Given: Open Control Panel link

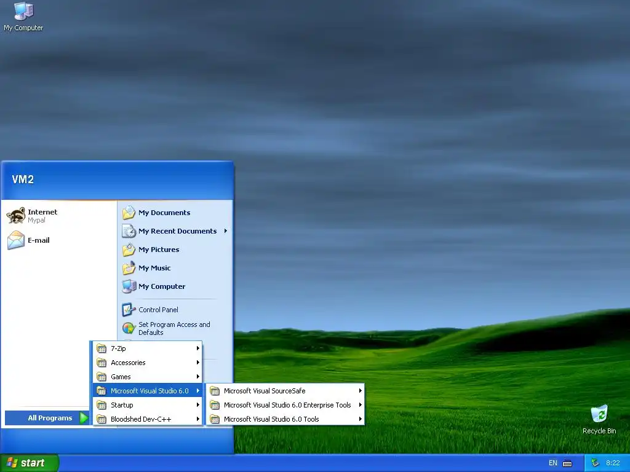Looking at the screenshot, I should click(x=158, y=310).
